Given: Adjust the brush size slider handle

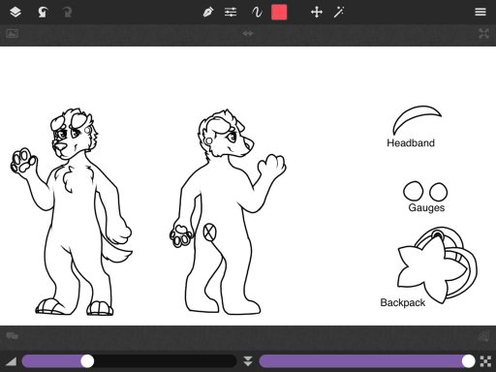Looking at the screenshot, I should coord(87,361).
